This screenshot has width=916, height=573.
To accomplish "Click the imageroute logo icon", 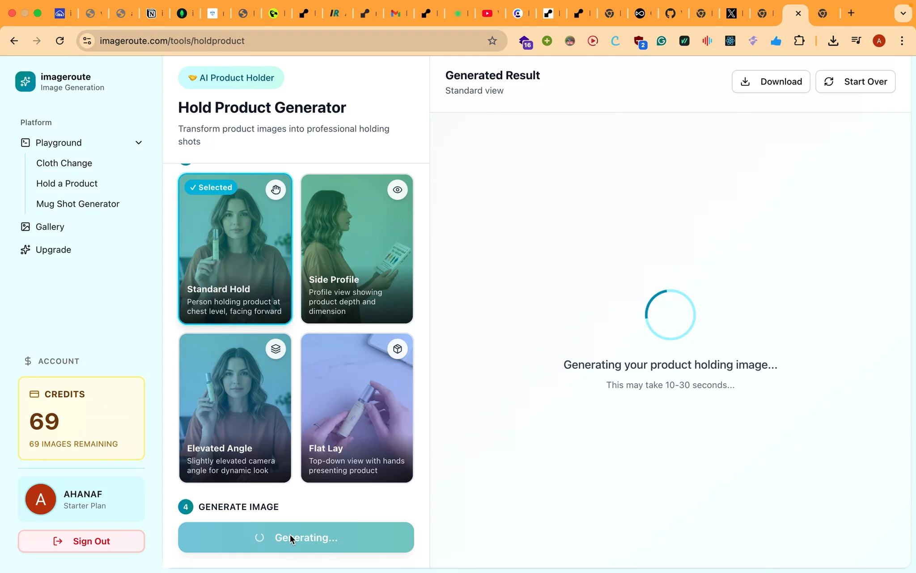I will pyautogui.click(x=25, y=81).
